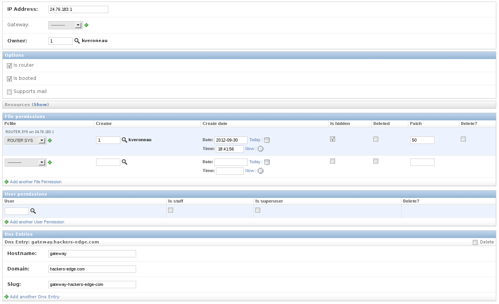Open calendar picker in the empty file row
Image resolution: width=499 pixels, height=304 pixels.
pos(267,162)
